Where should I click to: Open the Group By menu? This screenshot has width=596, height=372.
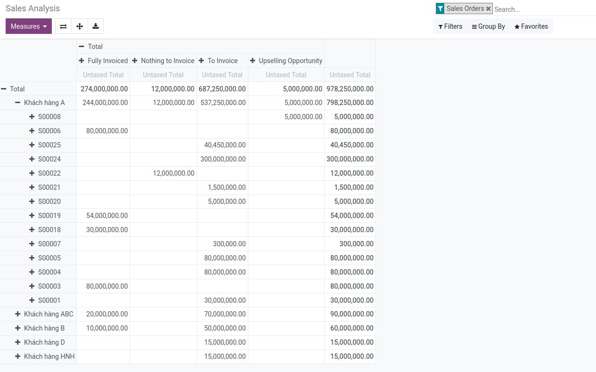coord(488,26)
